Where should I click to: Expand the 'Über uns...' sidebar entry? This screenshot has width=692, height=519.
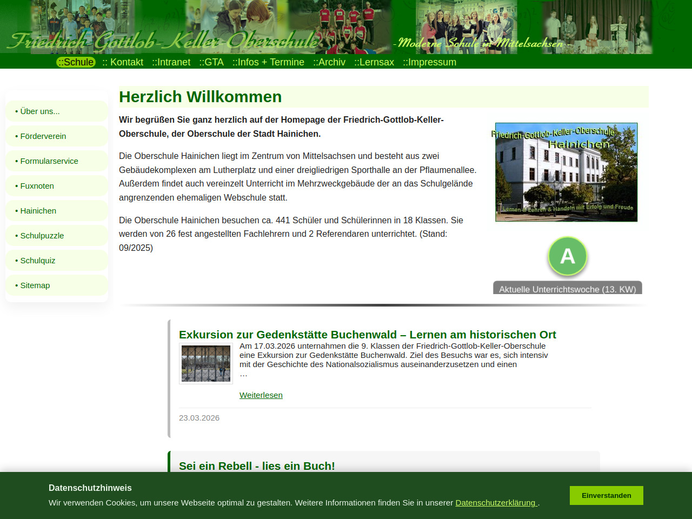(x=38, y=111)
